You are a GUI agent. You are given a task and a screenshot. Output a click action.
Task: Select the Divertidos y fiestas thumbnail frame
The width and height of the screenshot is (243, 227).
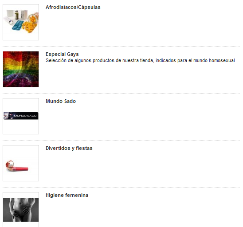[x=21, y=163]
